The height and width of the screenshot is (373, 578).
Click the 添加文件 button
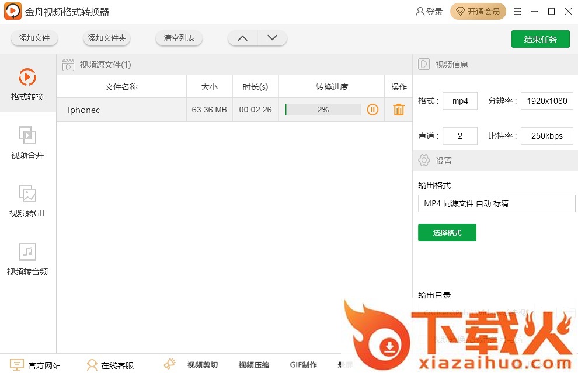pos(34,38)
